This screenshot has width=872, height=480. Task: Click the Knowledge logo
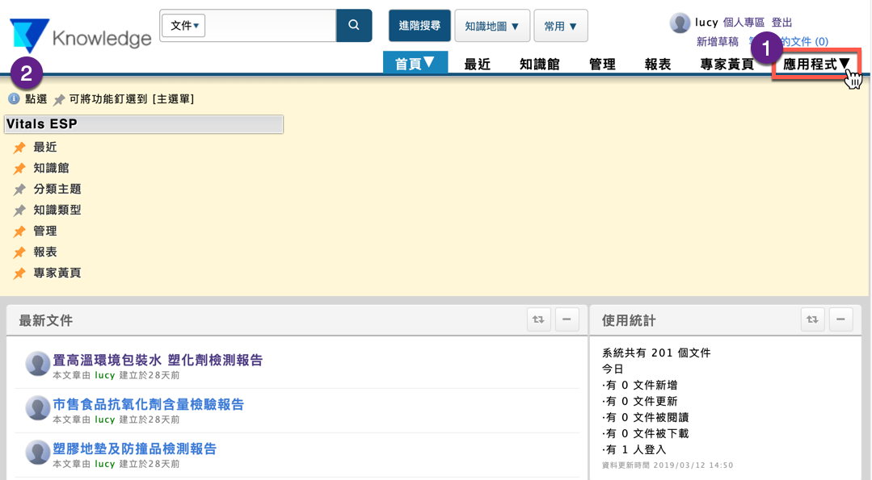(x=81, y=37)
